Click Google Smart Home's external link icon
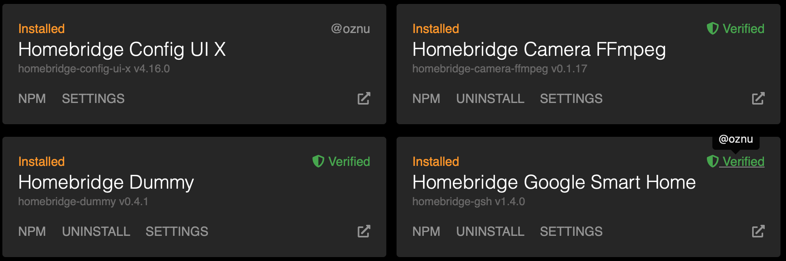 [758, 232]
